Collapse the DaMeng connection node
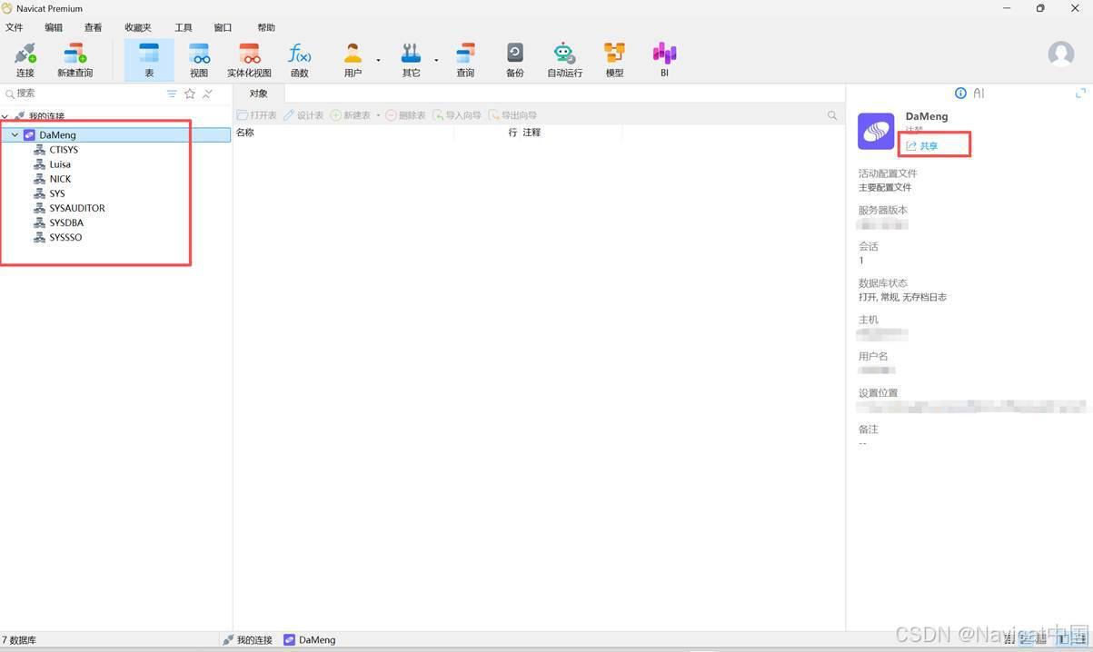 tap(15, 134)
